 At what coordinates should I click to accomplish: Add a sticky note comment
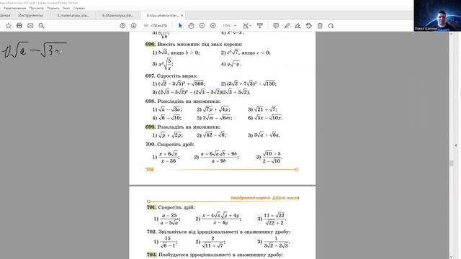pyautogui.click(x=276, y=26)
